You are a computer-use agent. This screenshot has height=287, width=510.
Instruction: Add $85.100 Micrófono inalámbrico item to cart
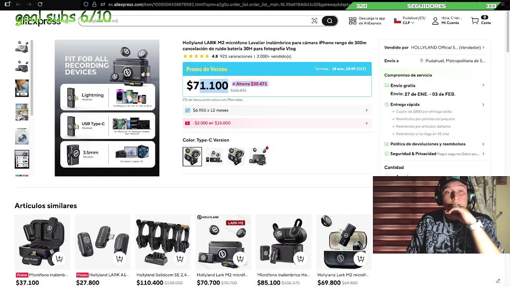(x=300, y=258)
